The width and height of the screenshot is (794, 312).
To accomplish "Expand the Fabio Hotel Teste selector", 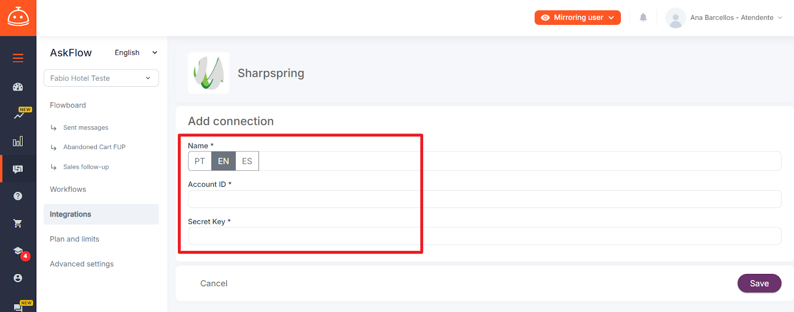I will (x=101, y=78).
